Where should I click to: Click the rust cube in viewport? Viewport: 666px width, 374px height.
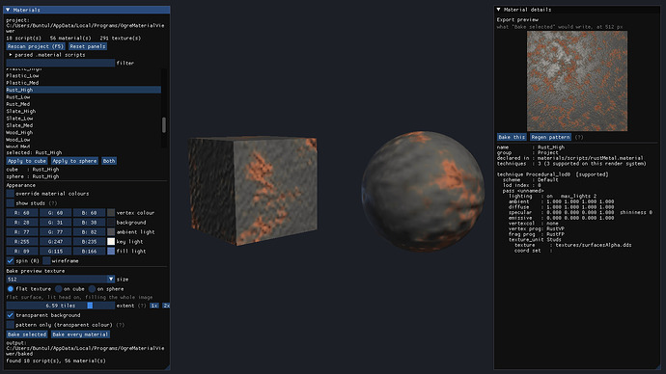(x=253, y=190)
